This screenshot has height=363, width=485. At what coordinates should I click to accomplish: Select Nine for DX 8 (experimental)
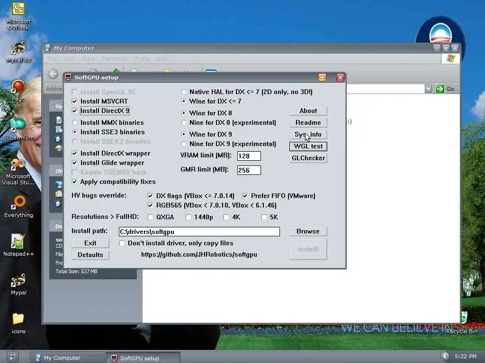click(x=184, y=122)
